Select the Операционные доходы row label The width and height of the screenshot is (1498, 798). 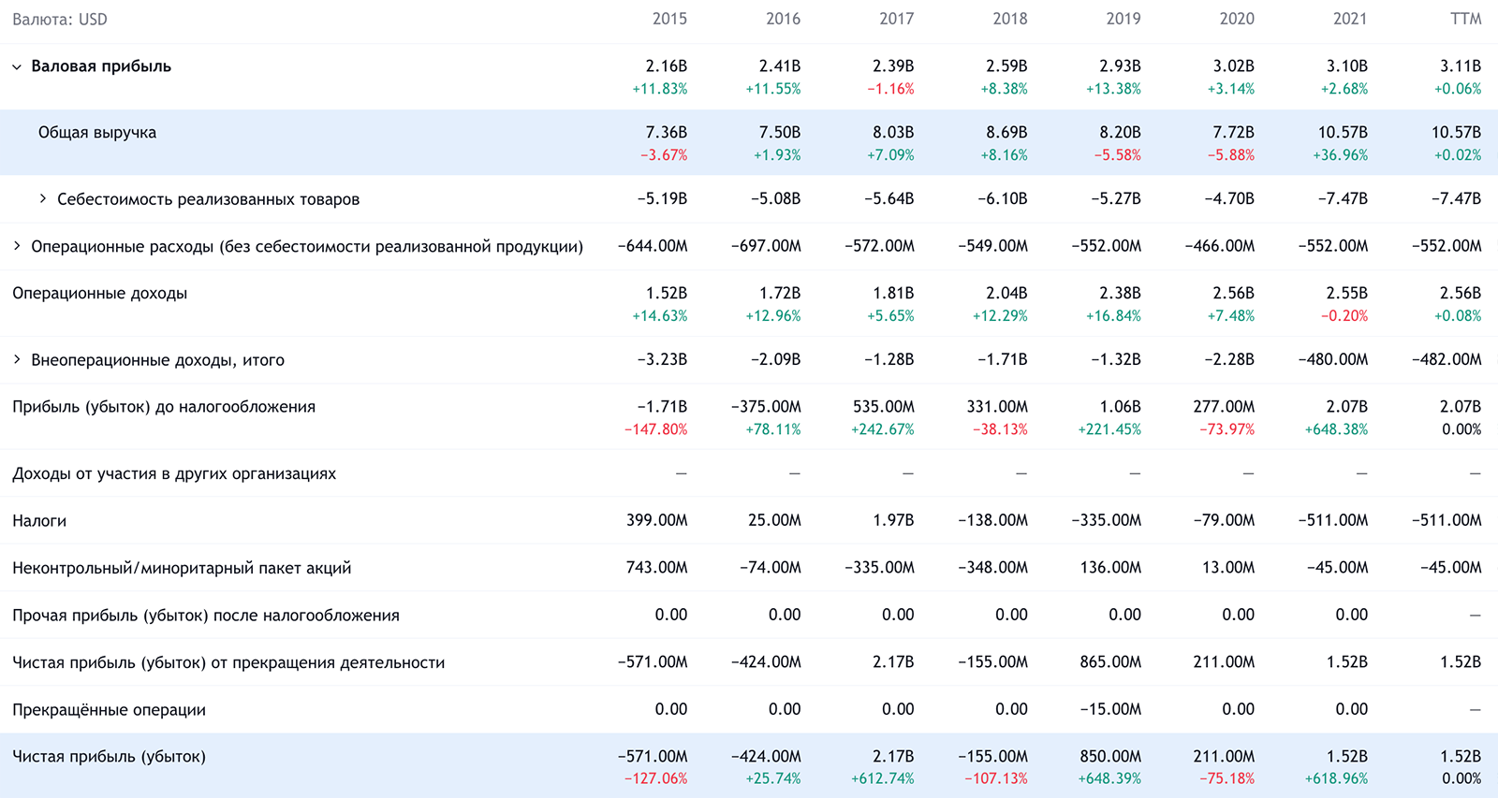coord(99,294)
